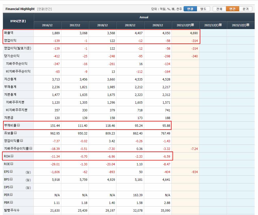Click the 지배주주순이익 row label

click(17, 64)
